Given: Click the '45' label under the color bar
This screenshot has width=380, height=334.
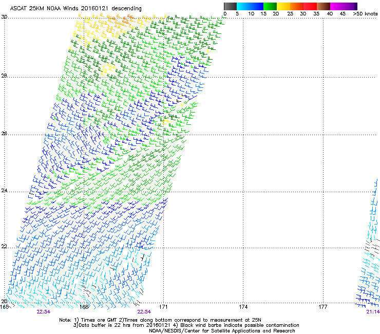Looking at the screenshot, I should pyautogui.click(x=343, y=14).
